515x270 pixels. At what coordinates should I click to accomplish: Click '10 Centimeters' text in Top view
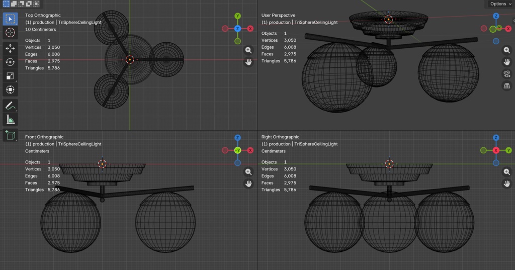(40, 29)
